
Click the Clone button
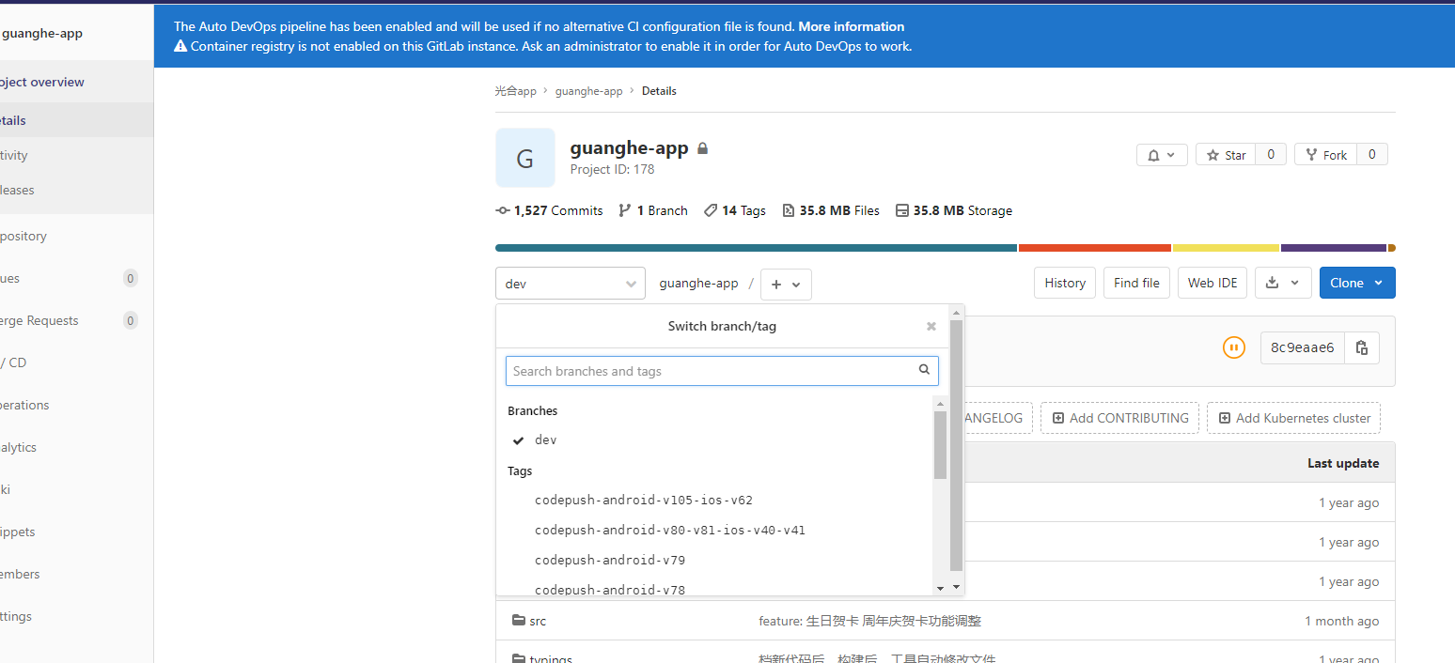(1356, 283)
